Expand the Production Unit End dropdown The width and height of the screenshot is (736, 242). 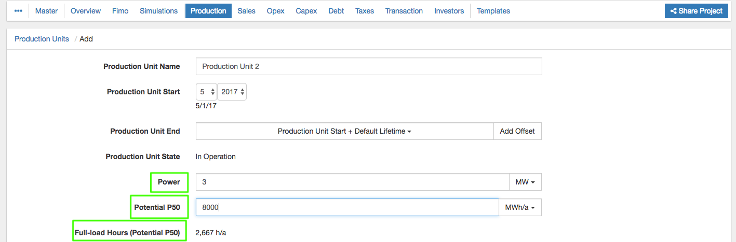[344, 131]
